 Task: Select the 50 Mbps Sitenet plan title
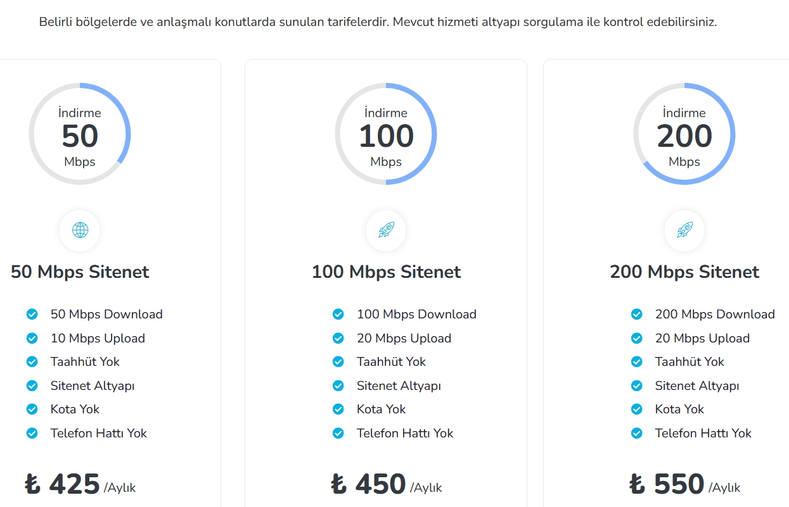pos(80,272)
